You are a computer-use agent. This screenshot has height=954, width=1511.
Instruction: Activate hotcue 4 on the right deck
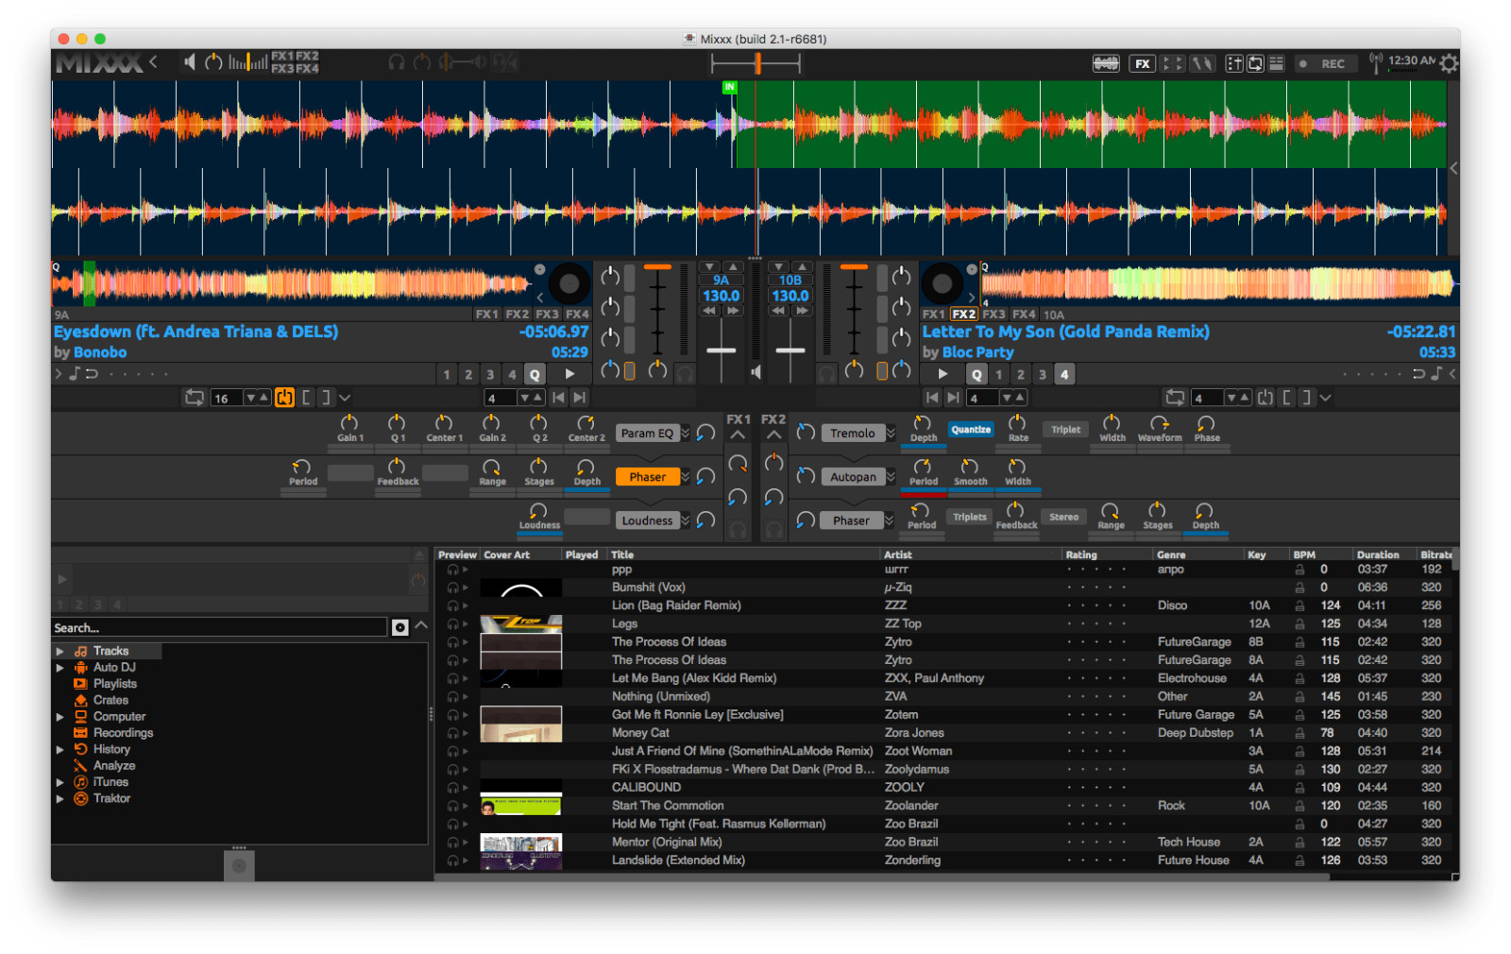[x=1064, y=374]
